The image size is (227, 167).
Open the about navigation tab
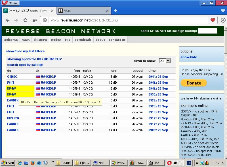tap(100, 40)
